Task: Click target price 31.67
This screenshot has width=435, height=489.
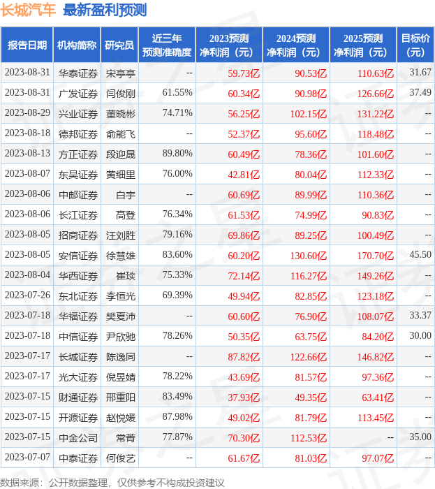Action: pos(420,73)
